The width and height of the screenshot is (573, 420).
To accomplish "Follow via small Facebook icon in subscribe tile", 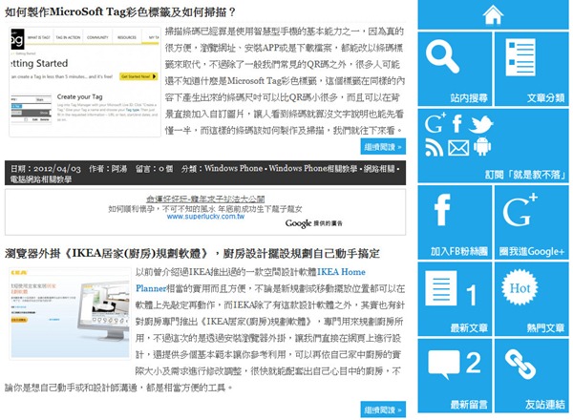I will coord(456,123).
